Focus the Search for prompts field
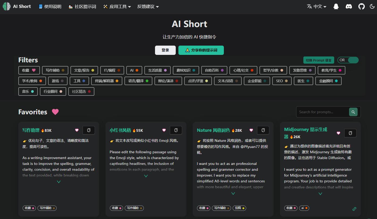Screen dimensions: 377x219 pos(322,112)
